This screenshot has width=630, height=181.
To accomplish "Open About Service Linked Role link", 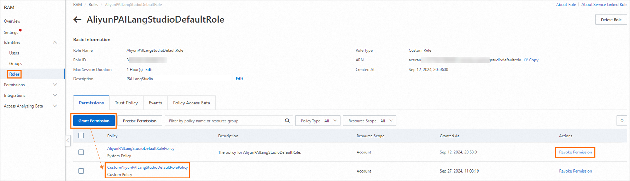I will pyautogui.click(x=604, y=4).
